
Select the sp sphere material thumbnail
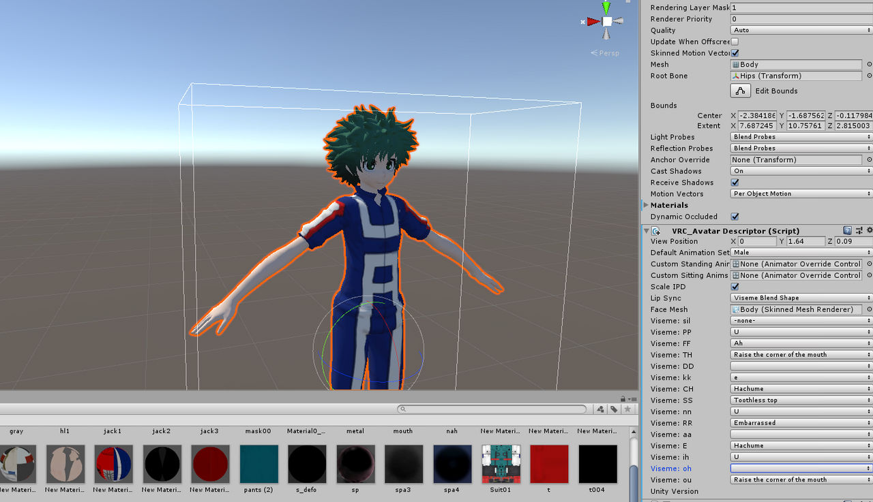pyautogui.click(x=355, y=465)
